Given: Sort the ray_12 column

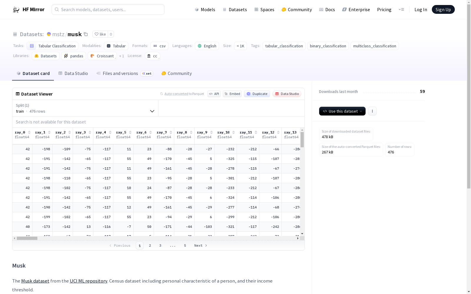Looking at the screenshot, I should click(278, 133).
